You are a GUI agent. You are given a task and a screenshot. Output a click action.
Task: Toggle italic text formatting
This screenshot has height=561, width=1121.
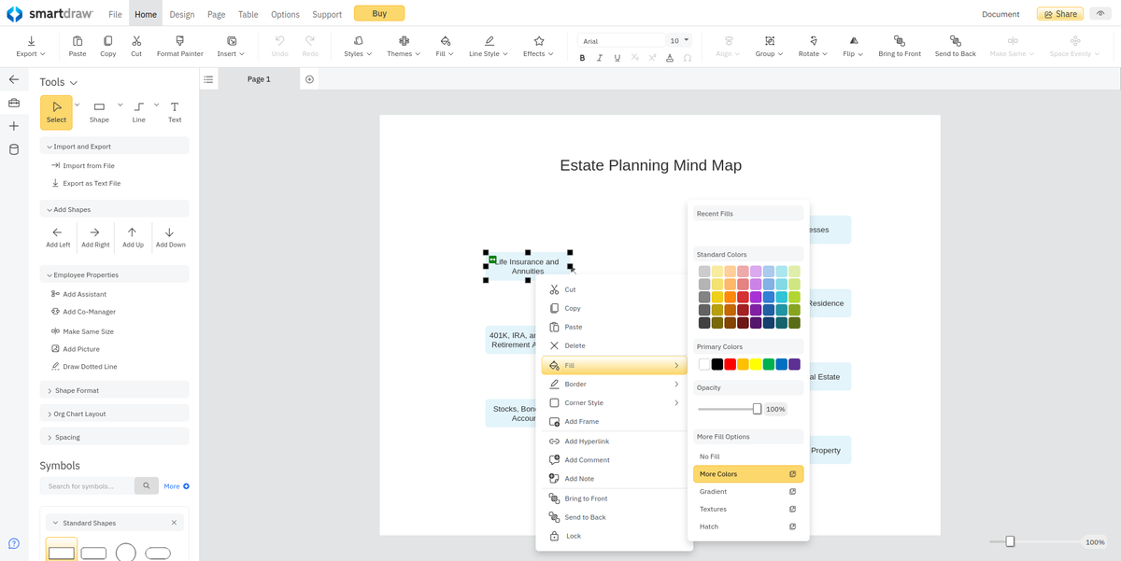pos(599,57)
